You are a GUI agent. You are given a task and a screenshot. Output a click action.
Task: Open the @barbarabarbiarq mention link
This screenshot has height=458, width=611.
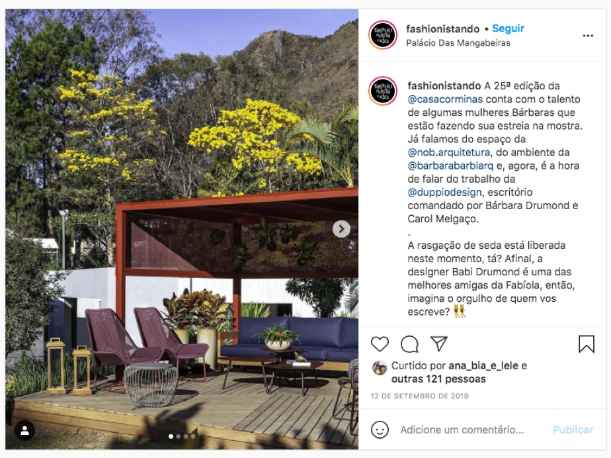450,165
